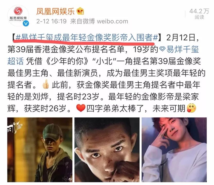Tap the thumbs-up emoji in the post
The height and width of the screenshot is (185, 214).
pyautogui.click(x=46, y=84)
